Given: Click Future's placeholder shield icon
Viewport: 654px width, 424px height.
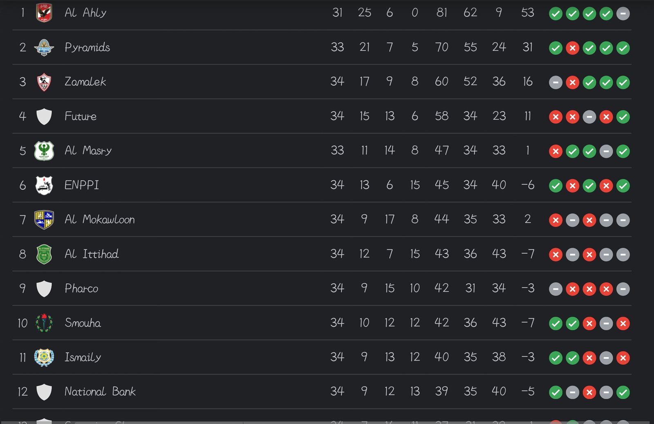Looking at the screenshot, I should tap(44, 117).
